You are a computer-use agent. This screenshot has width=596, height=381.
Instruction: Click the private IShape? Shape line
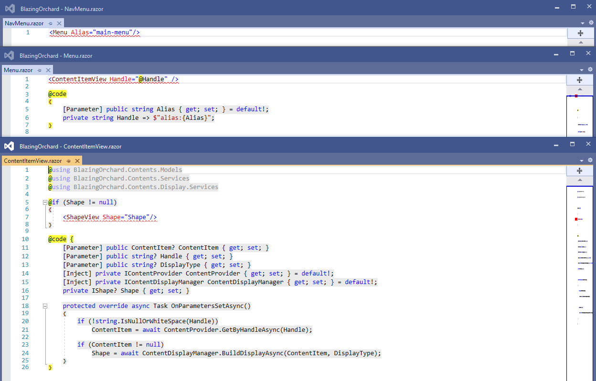tap(126, 291)
